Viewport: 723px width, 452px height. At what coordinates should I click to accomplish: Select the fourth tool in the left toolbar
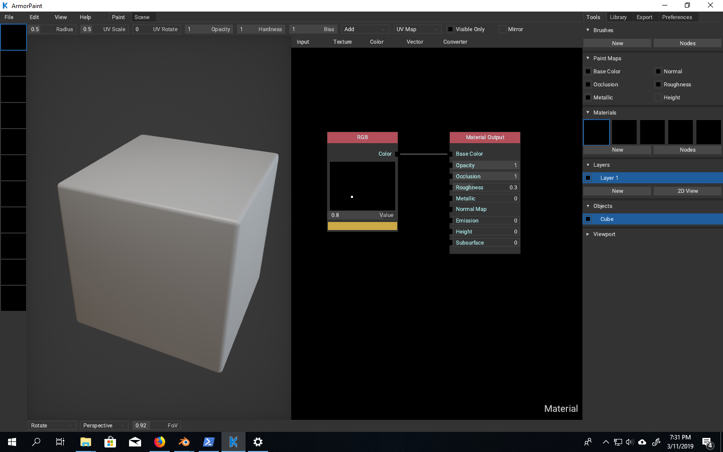point(14,116)
